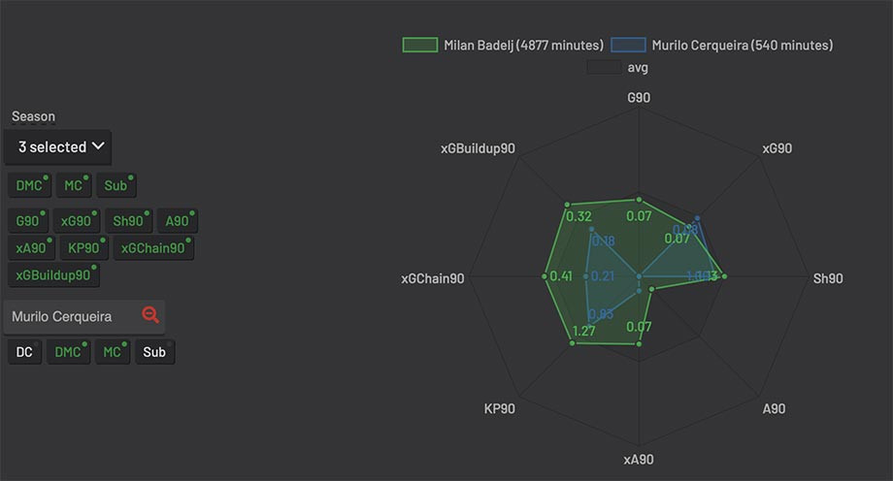Open the Season dropdown showing 3 selected
This screenshot has width=893, height=481.
(x=57, y=146)
